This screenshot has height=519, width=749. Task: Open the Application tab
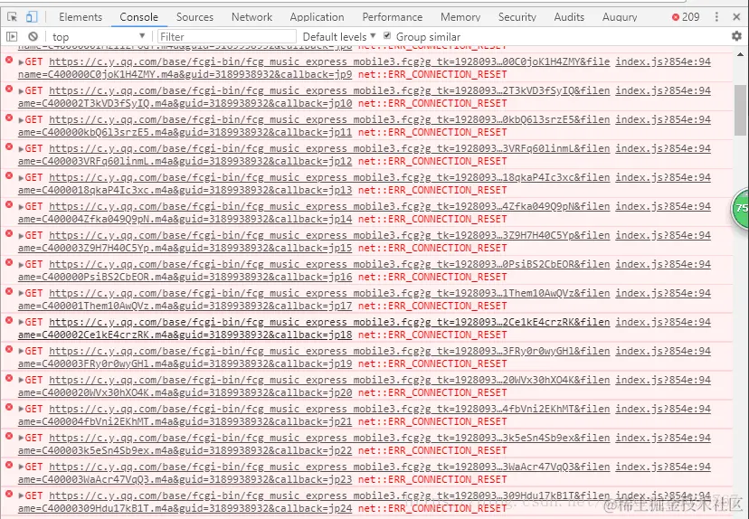(x=317, y=17)
